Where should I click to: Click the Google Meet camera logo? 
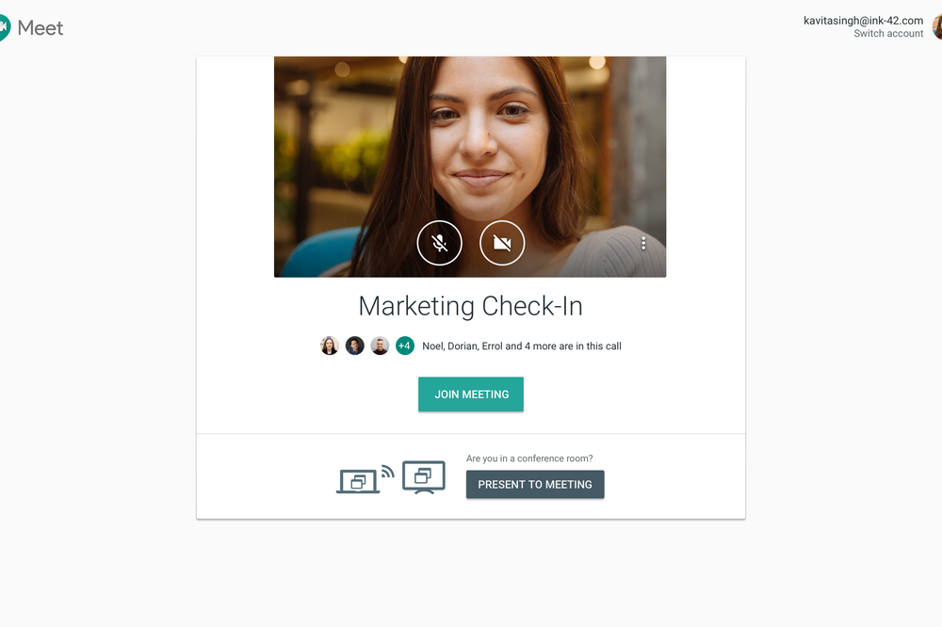(4, 27)
